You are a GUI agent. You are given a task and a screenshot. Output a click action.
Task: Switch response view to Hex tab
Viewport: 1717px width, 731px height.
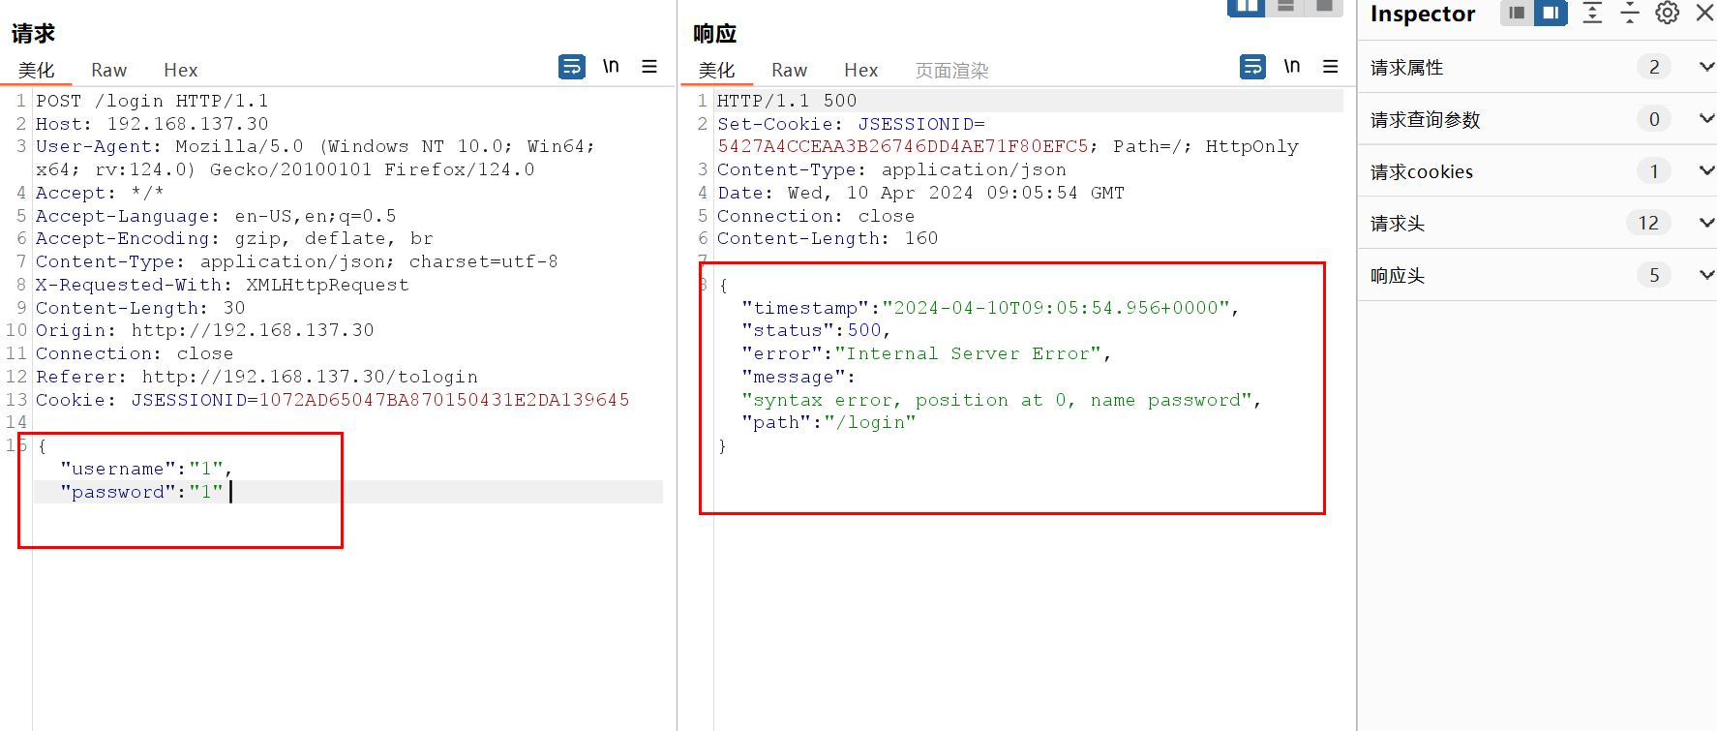[x=861, y=71]
